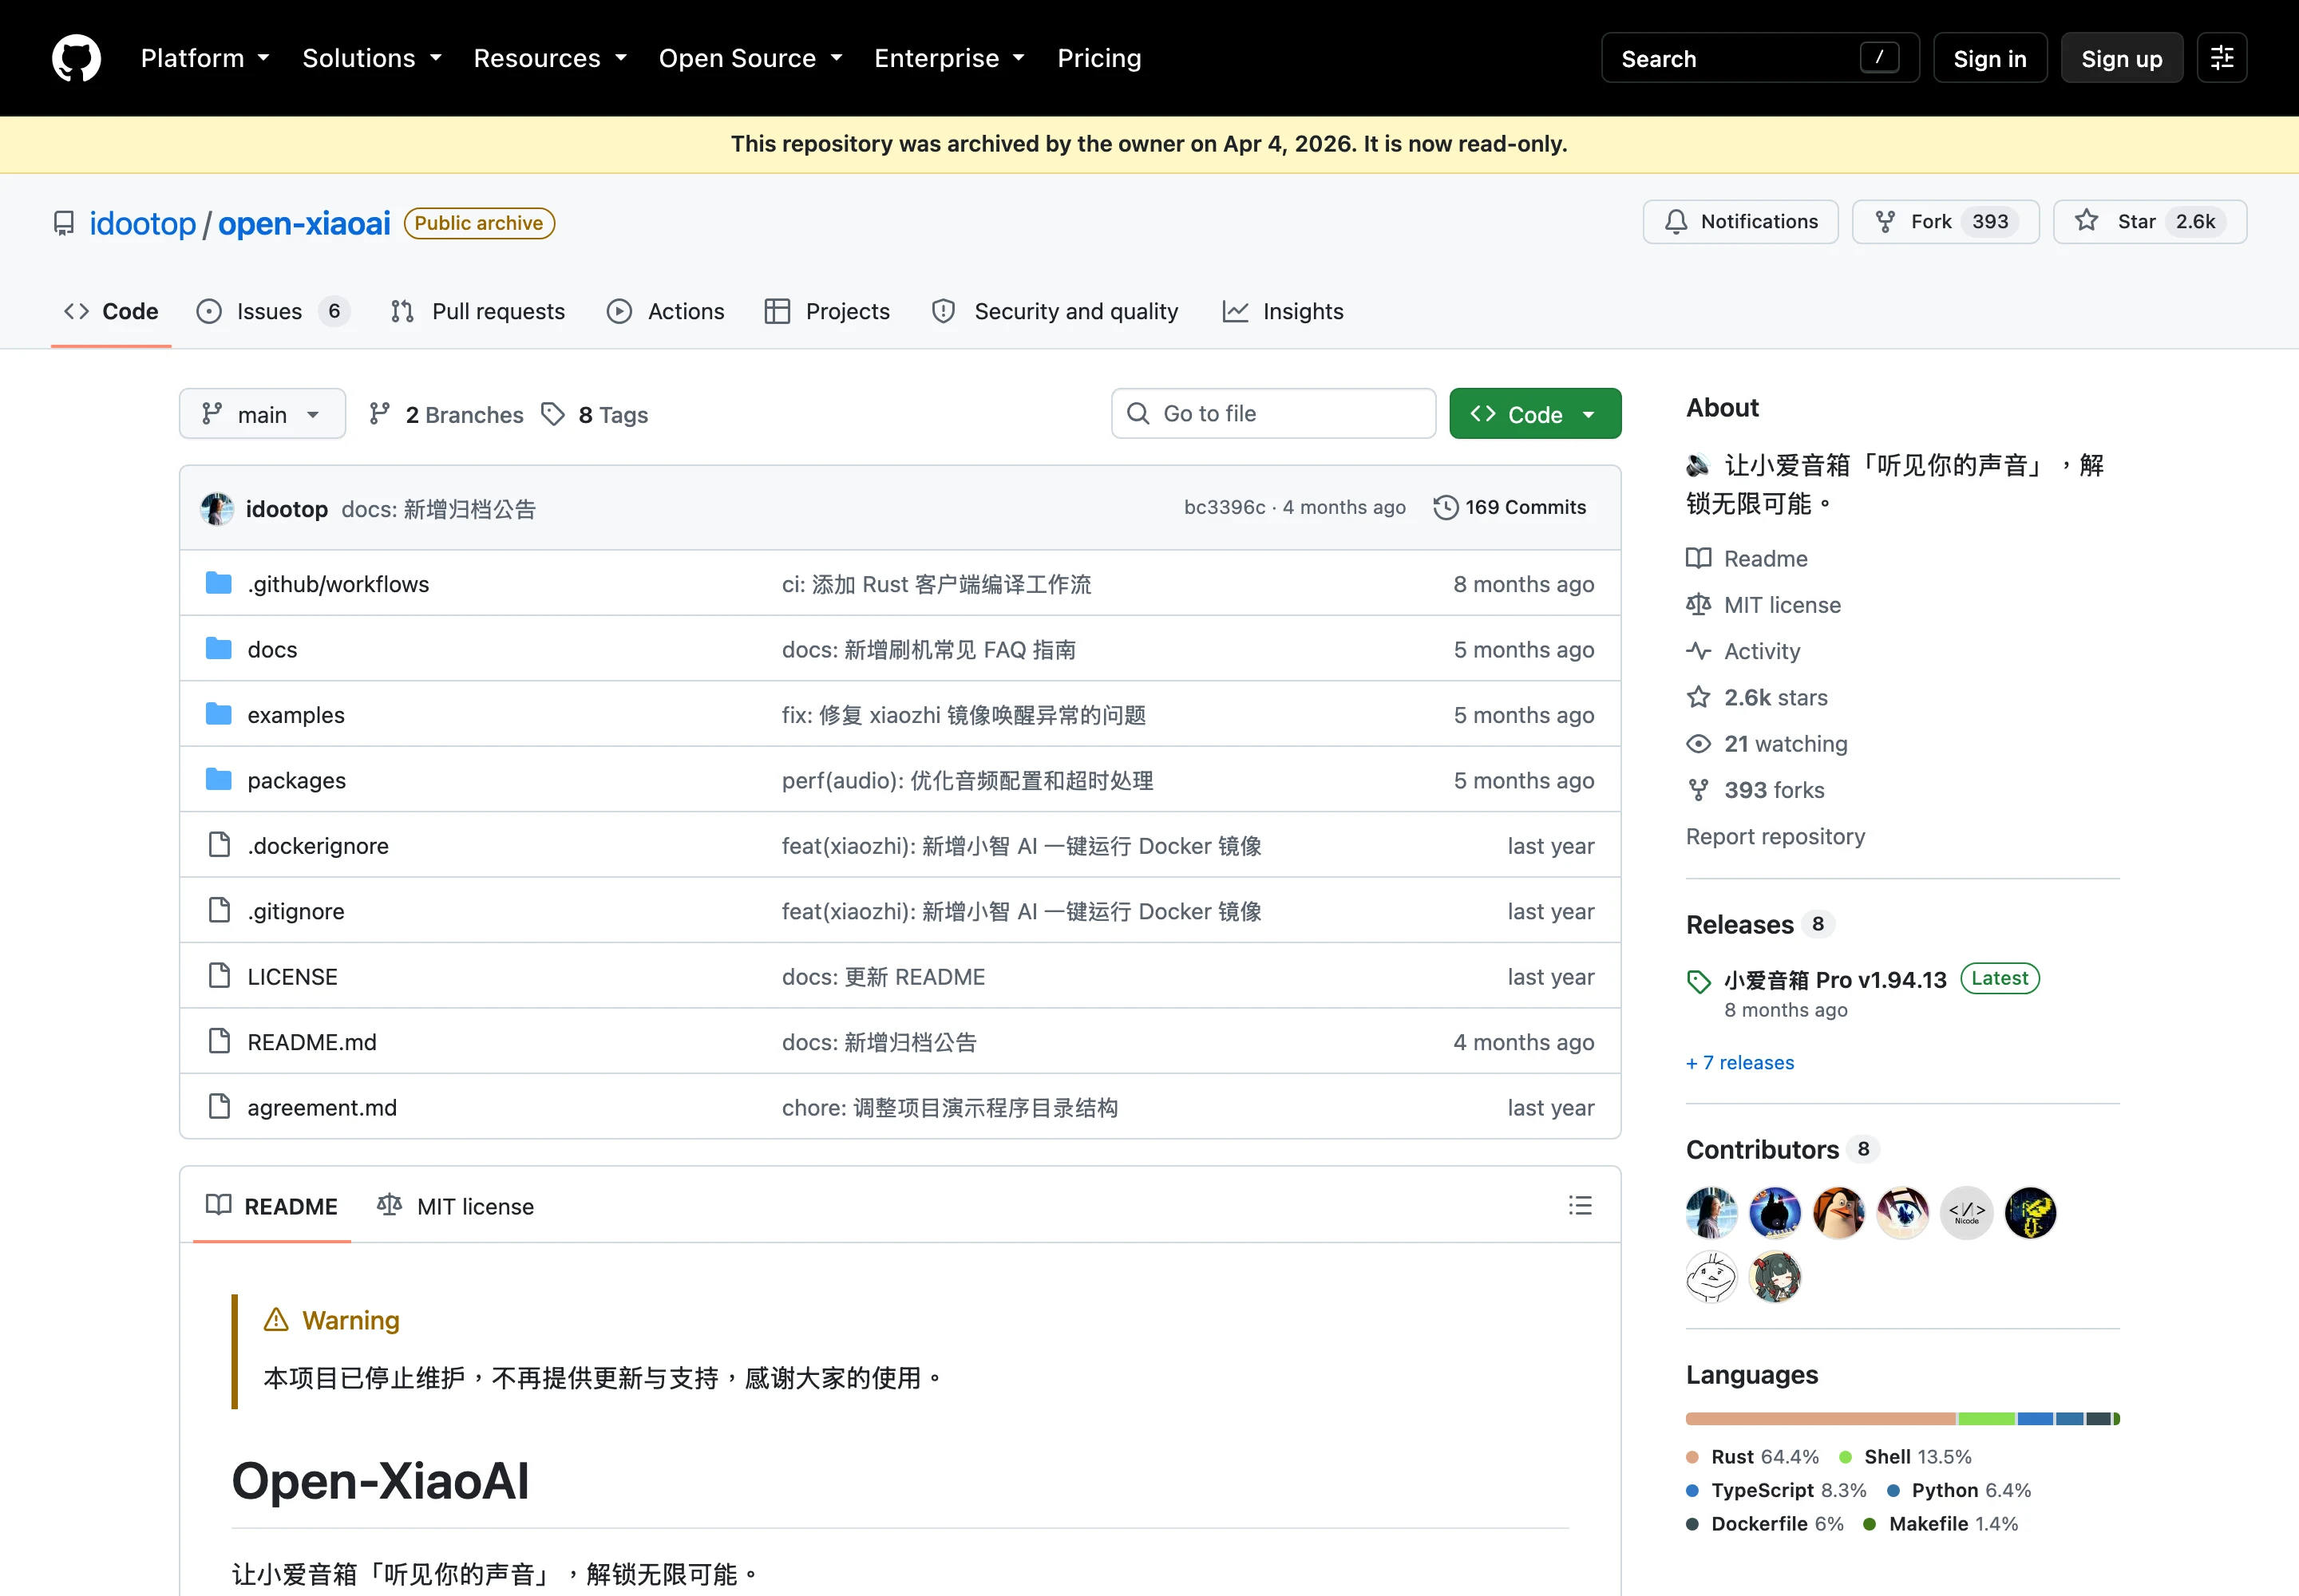The height and width of the screenshot is (1596, 2299).
Task: Open the + 7 releases link
Action: click(x=1739, y=1062)
